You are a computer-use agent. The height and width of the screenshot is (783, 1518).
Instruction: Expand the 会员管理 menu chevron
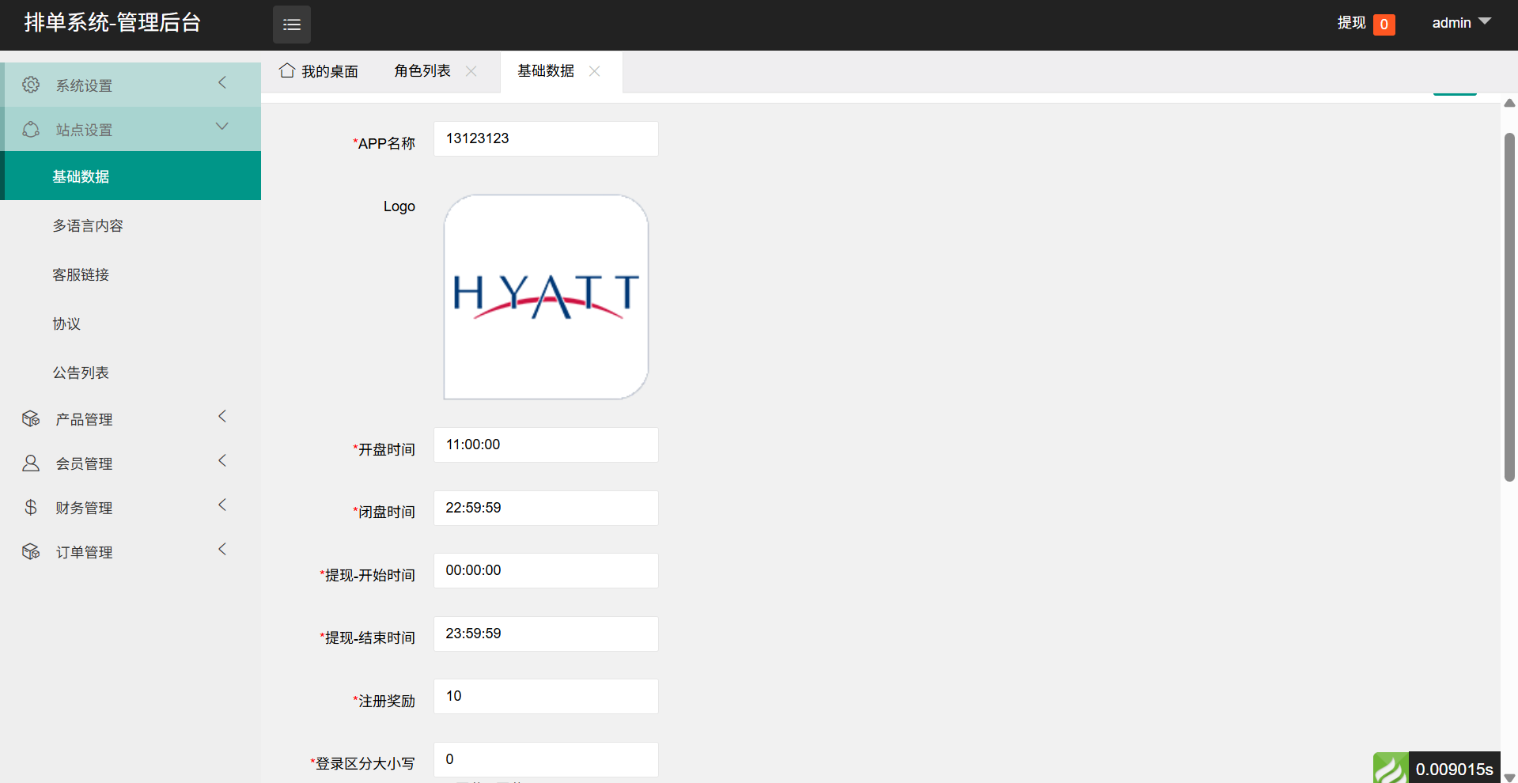(222, 460)
